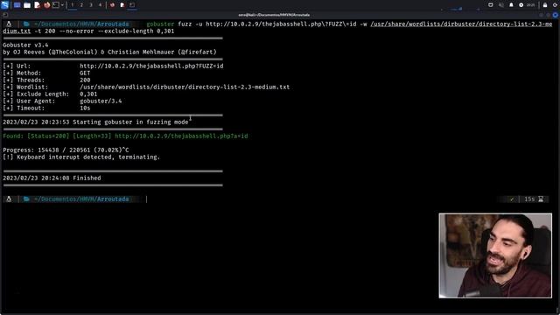Image resolution: width=560 pixels, height=315 pixels.
Task: Click the lower prompt directory path
Action: tap(81, 199)
